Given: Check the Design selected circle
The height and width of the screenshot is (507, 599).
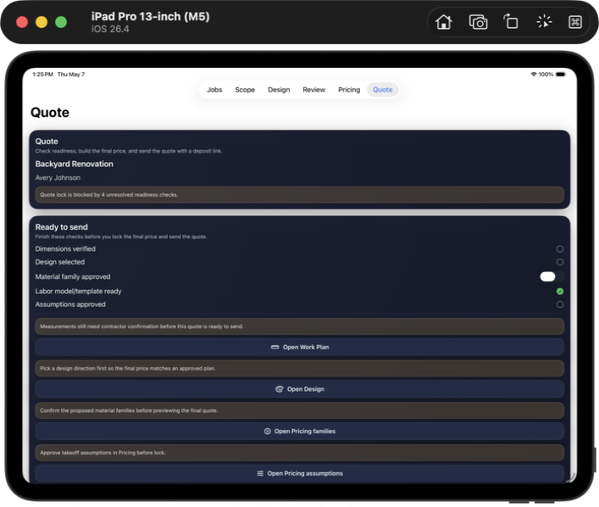Looking at the screenshot, I should tap(560, 262).
